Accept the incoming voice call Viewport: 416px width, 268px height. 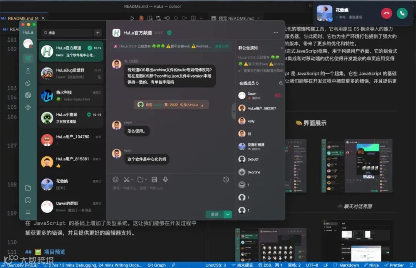click(x=402, y=13)
